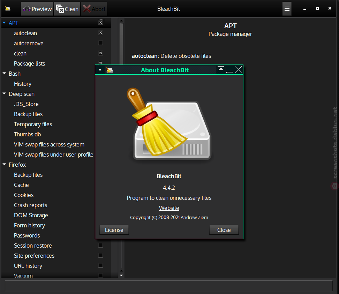Image resolution: width=339 pixels, height=294 pixels.
Task: Select the DOM Storage item
Action: click(x=31, y=215)
